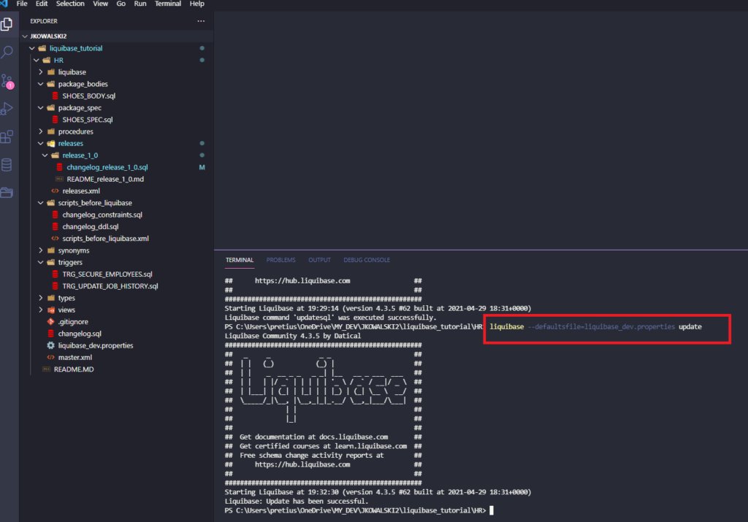Open Source Control view with pending change badge
Viewport: 748px width, 522px height.
point(7,81)
